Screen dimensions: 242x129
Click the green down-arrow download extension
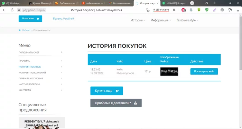coord(199,10)
